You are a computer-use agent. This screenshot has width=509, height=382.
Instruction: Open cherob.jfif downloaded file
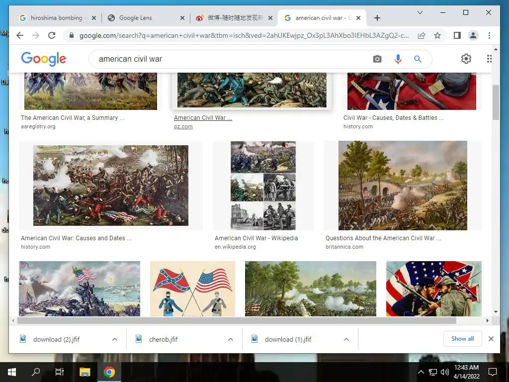click(x=163, y=339)
